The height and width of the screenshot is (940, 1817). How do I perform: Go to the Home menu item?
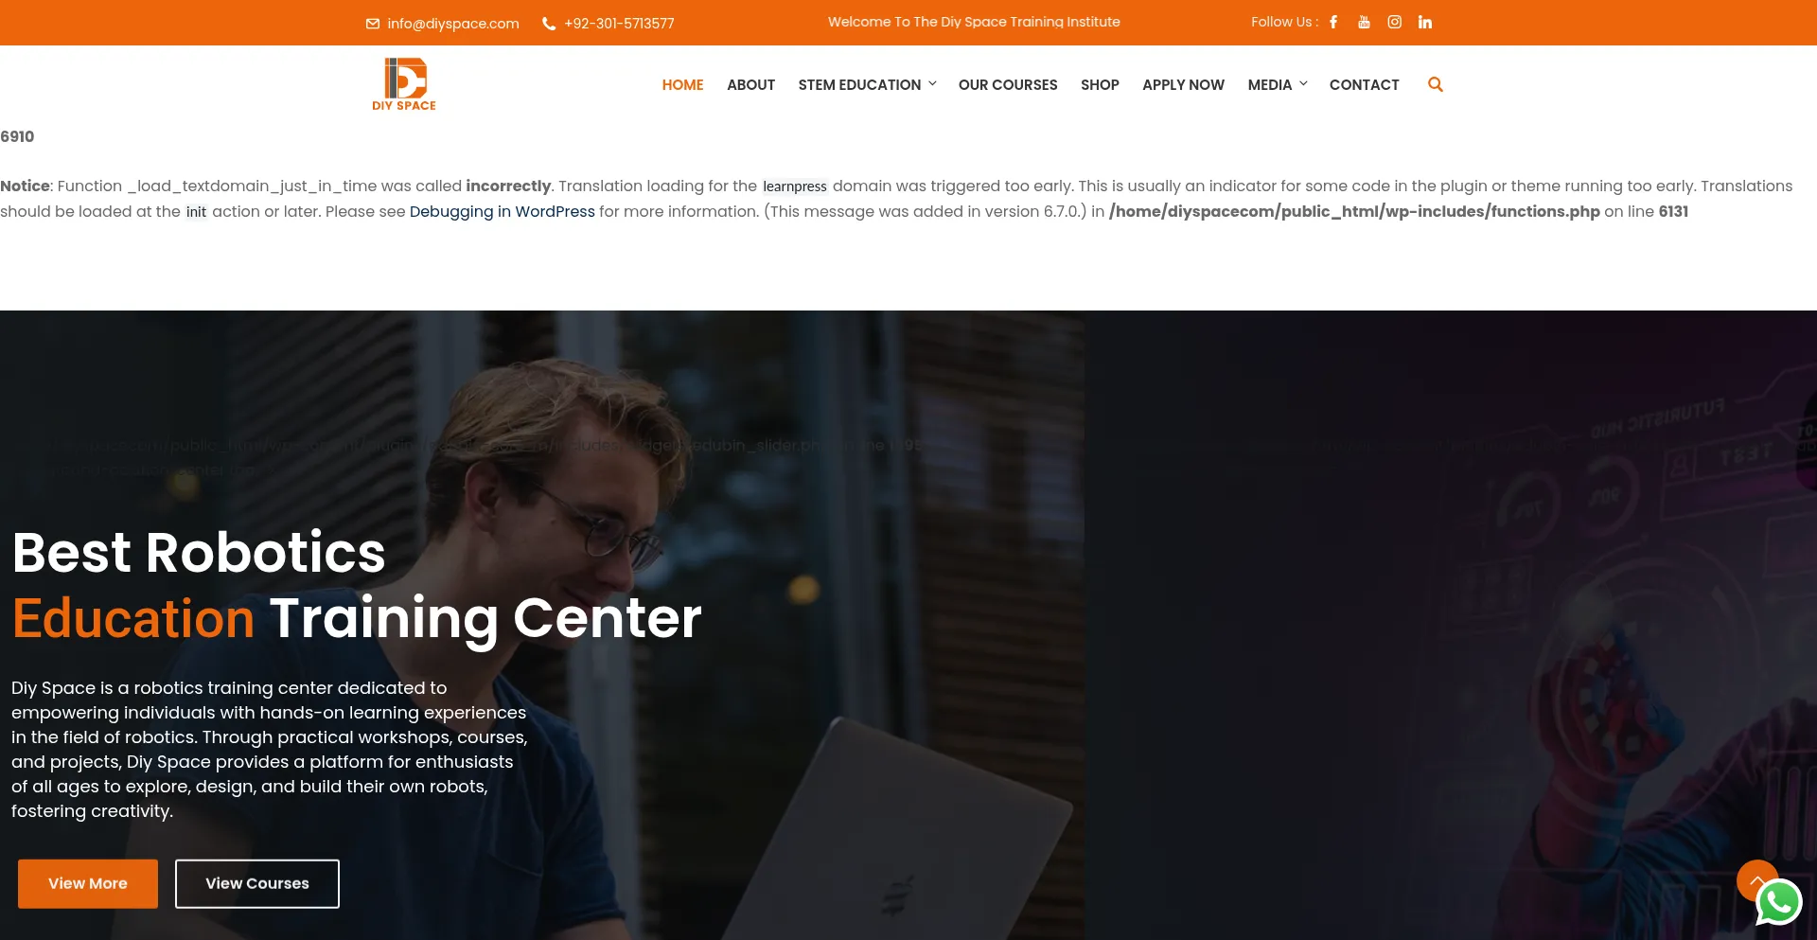[x=682, y=84]
